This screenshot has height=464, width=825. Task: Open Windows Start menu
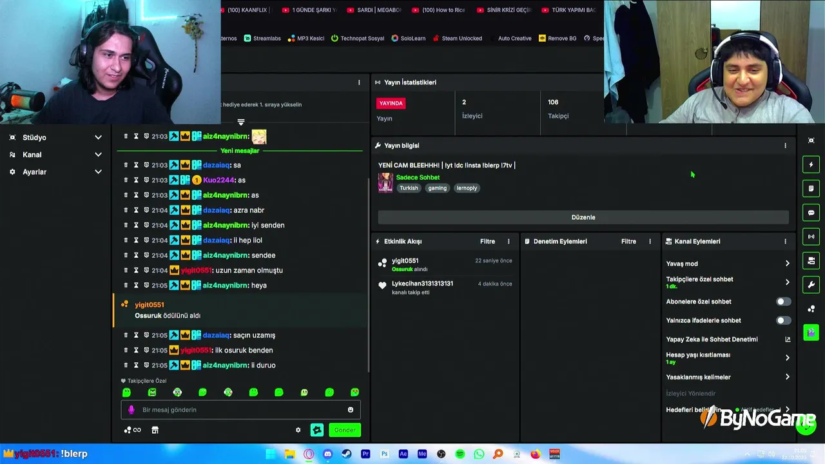[x=271, y=454]
